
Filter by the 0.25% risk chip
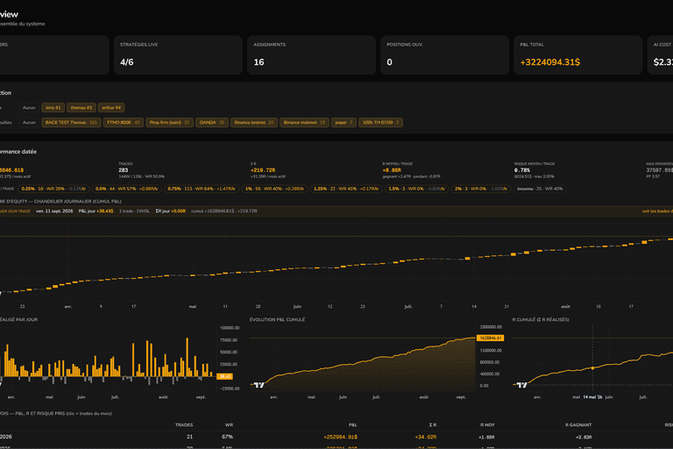53,189
